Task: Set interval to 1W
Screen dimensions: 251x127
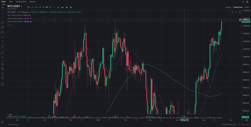Action: [x=50, y=7]
